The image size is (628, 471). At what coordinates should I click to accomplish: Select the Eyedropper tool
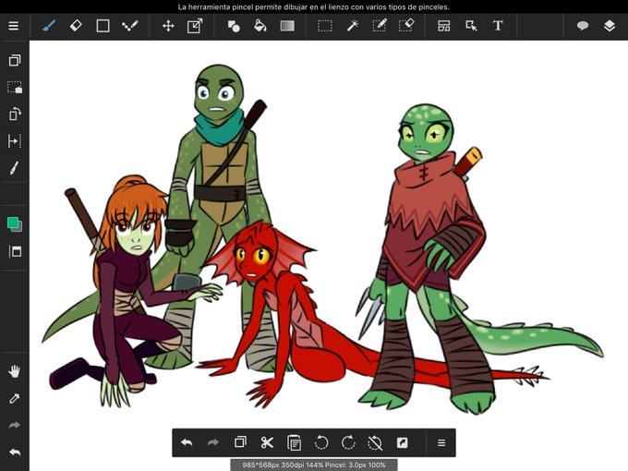tap(15, 399)
